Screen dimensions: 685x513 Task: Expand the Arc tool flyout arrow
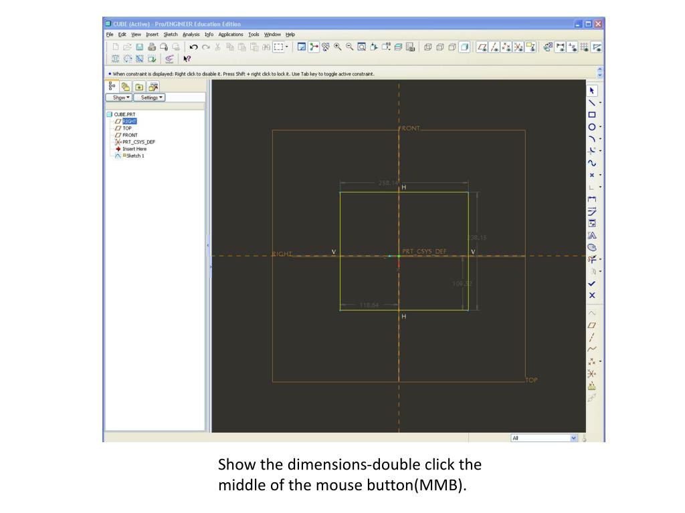point(600,139)
